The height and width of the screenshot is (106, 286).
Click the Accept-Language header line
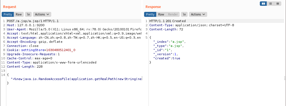click(74, 38)
